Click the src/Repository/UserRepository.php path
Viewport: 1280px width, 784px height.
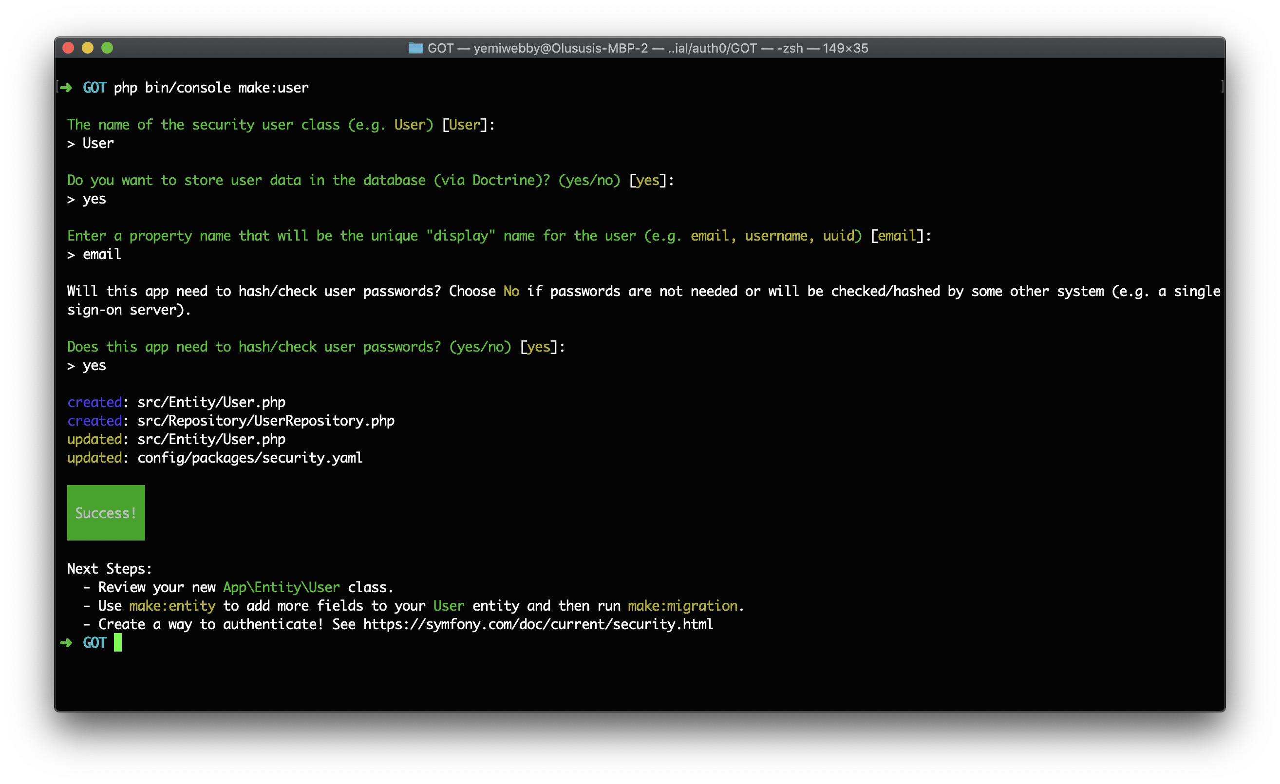[x=265, y=421]
